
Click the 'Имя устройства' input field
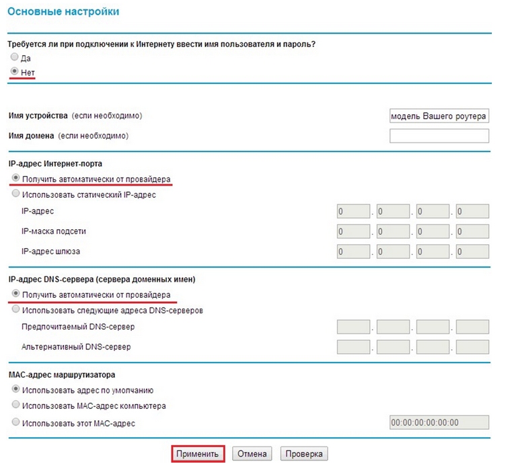click(x=439, y=116)
